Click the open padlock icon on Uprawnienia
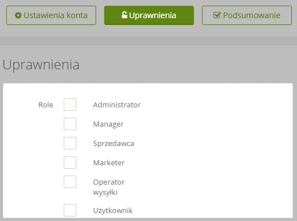Viewport: 297px width, 221px height. [124, 15]
